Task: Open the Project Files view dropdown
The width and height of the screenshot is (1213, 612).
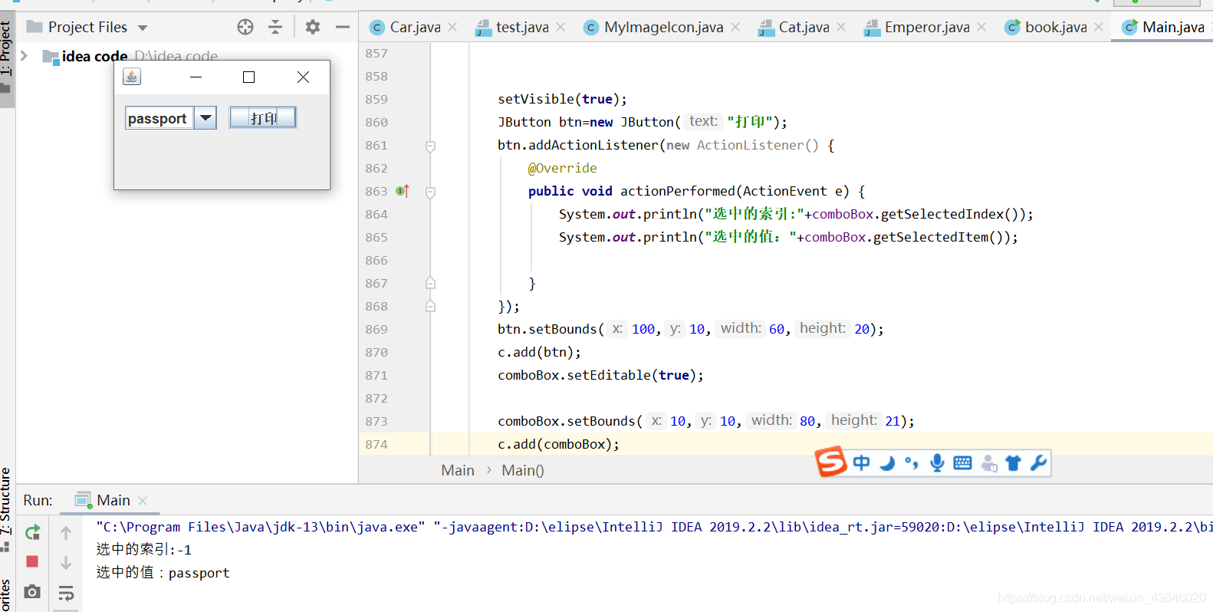Action: [143, 28]
